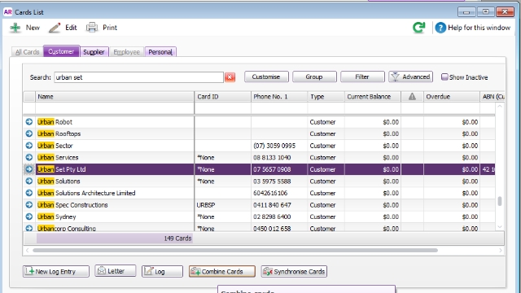Open arrow icon for Urban Sector
The height and width of the screenshot is (293, 521).
pos(29,146)
